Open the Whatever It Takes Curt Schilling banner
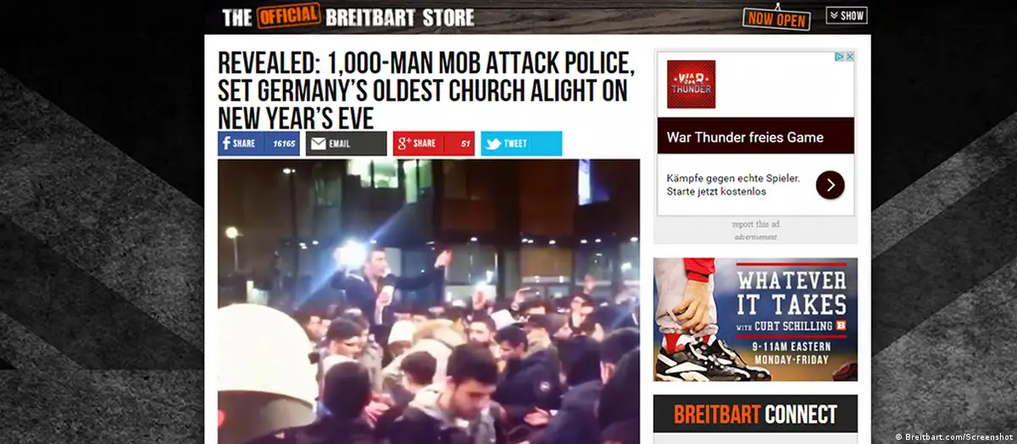Screen dimensions: 1017x444 (x=755, y=320)
